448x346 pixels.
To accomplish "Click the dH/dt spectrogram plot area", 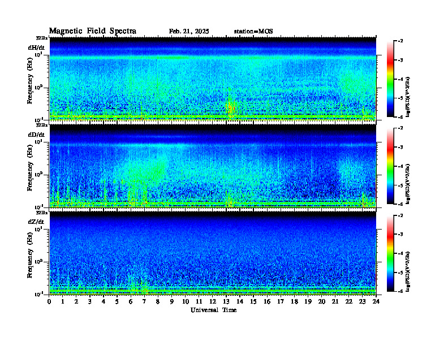I will (213, 79).
